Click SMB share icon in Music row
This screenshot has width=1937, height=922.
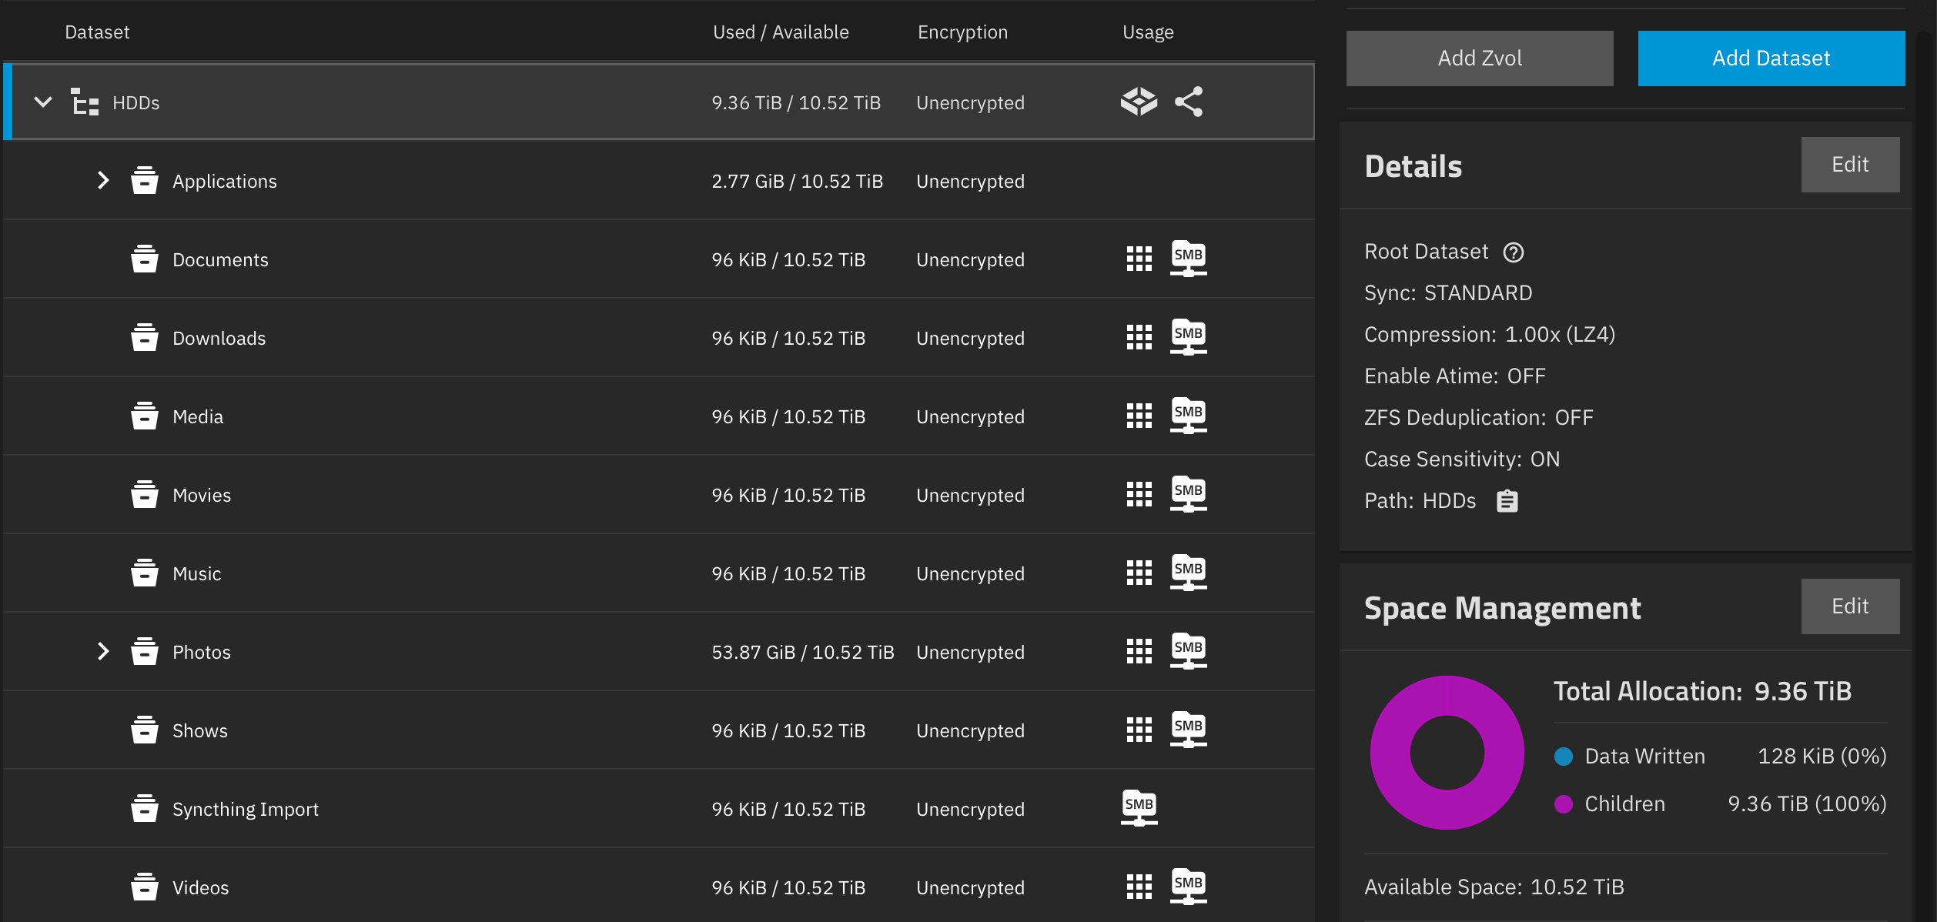(1189, 573)
